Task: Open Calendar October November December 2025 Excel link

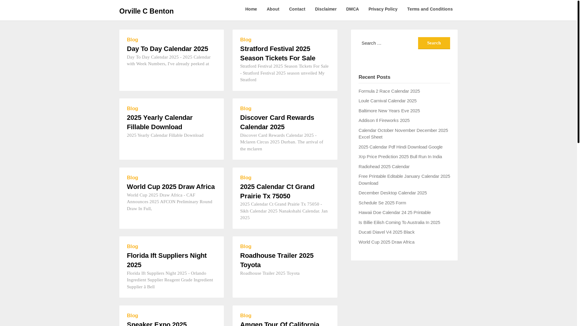Action: pyautogui.click(x=403, y=134)
